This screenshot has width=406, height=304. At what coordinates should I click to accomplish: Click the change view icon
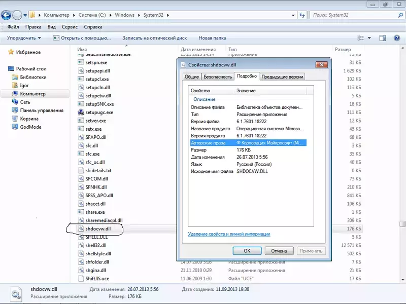pos(361,38)
